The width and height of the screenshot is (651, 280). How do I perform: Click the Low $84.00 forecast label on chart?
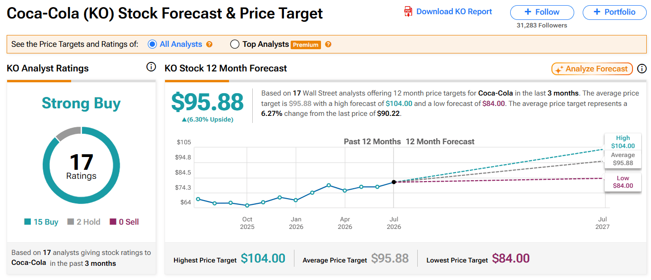623,182
